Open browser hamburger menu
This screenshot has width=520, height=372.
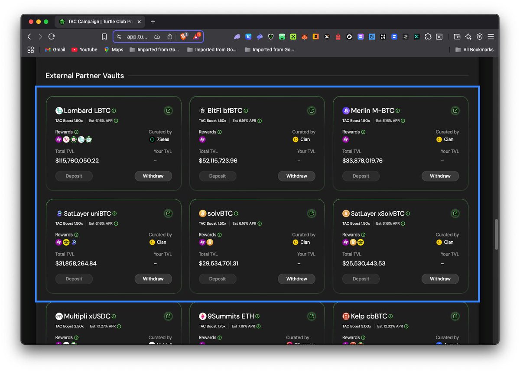click(x=491, y=37)
